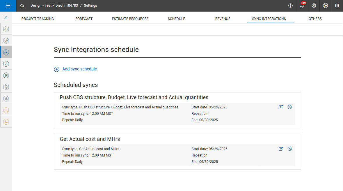Open the Estimate Resources tab

click(x=130, y=19)
